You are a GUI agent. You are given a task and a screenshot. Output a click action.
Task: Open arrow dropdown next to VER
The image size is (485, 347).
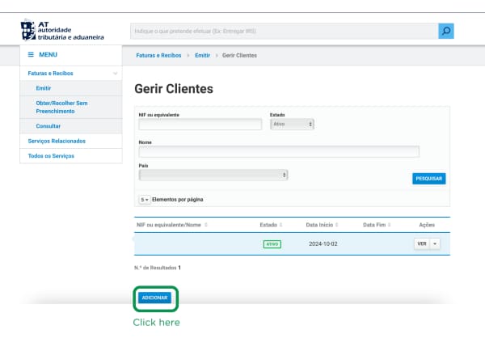(x=435, y=244)
